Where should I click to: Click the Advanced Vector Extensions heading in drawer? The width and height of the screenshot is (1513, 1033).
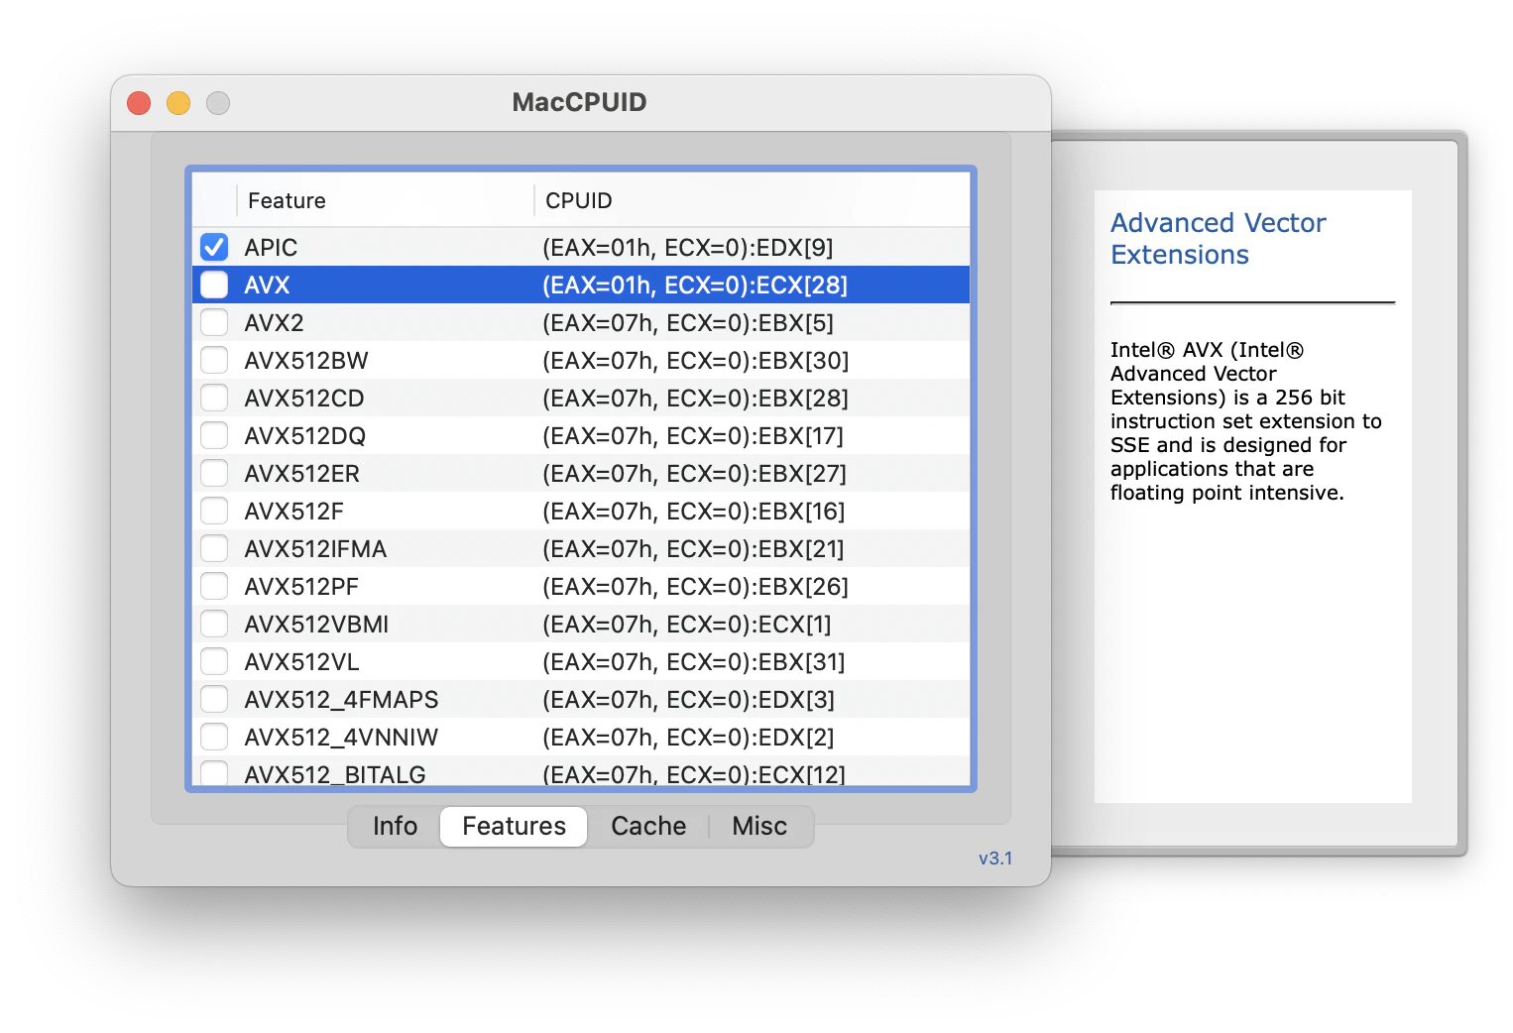coord(1218,239)
